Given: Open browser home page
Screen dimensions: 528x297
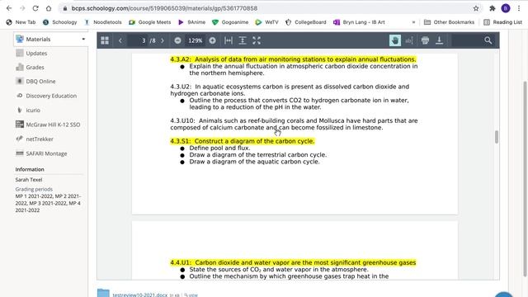Looking at the screenshot, I should tap(49, 8).
